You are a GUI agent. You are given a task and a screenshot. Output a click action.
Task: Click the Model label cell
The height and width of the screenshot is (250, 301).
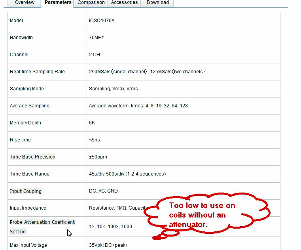(17, 21)
